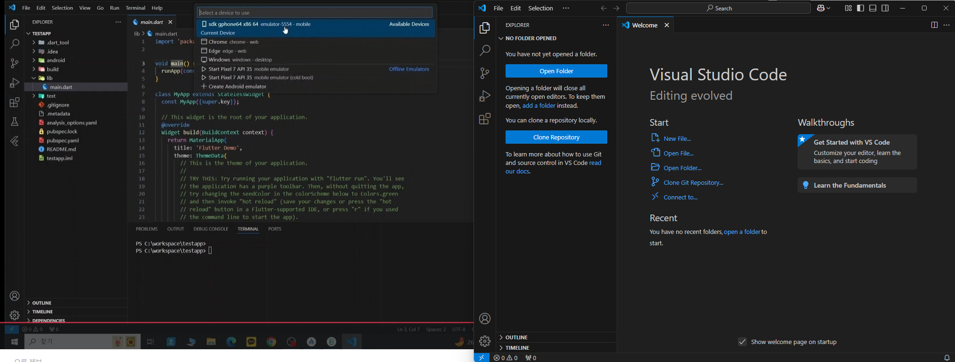The height and width of the screenshot is (362, 955).
Task: Open notifications bell in the Welcome window status bar
Action: tap(946, 358)
